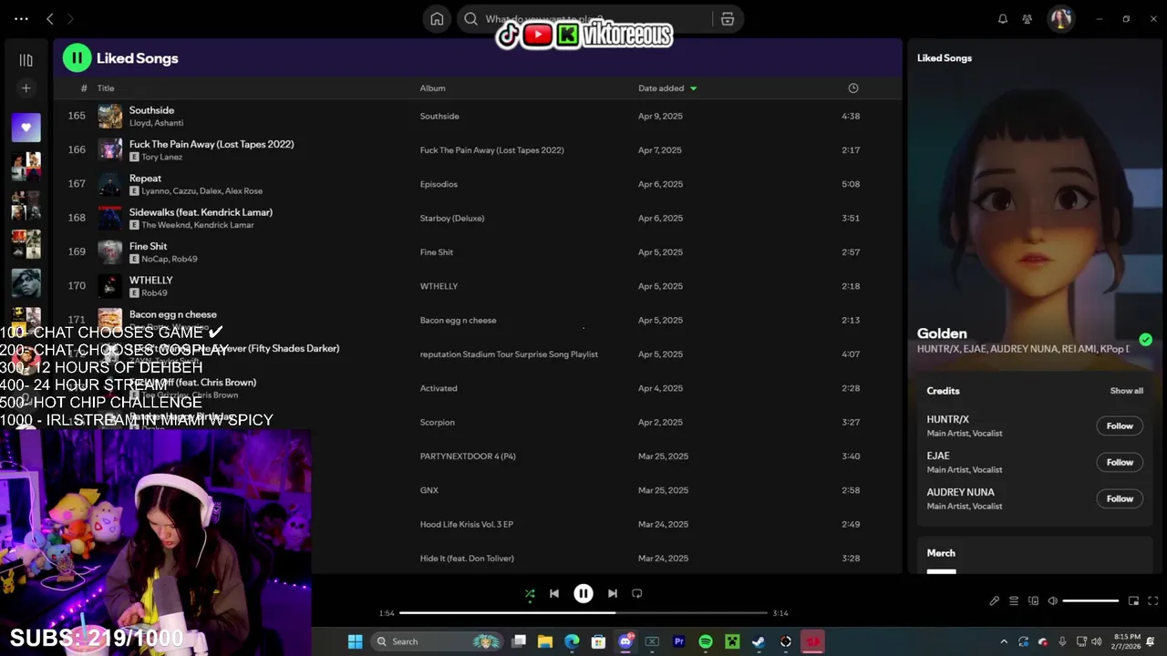The height and width of the screenshot is (656, 1167).
Task: Seek in the song progress bar
Action: click(583, 613)
